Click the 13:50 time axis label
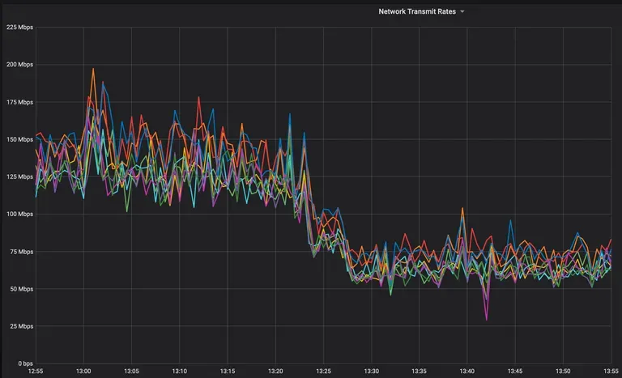The image size is (622, 378). (563, 372)
